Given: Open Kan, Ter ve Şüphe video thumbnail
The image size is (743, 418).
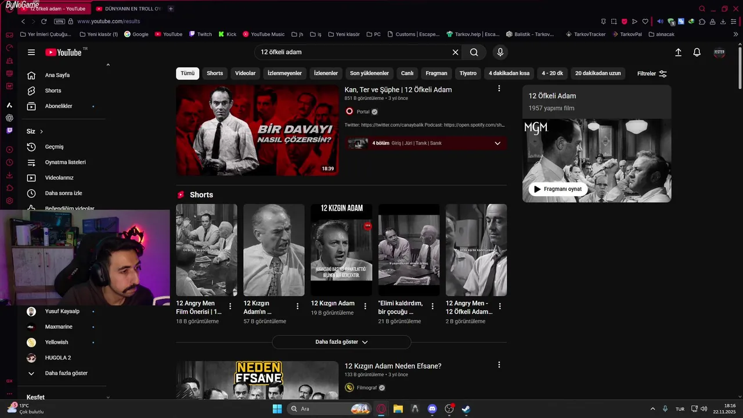Looking at the screenshot, I should click(x=257, y=131).
